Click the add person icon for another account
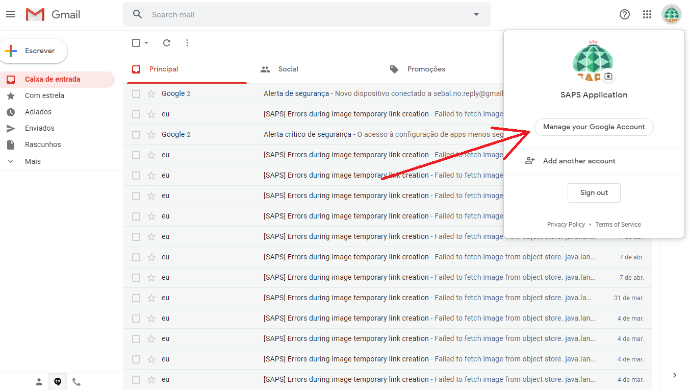 (x=530, y=161)
